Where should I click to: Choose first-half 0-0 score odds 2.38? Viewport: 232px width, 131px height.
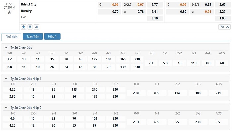point(136,93)
